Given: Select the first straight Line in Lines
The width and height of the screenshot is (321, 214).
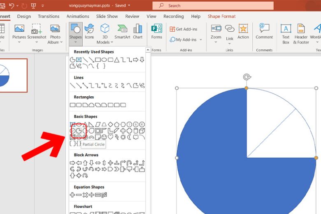Looking at the screenshot, I should tap(72, 86).
